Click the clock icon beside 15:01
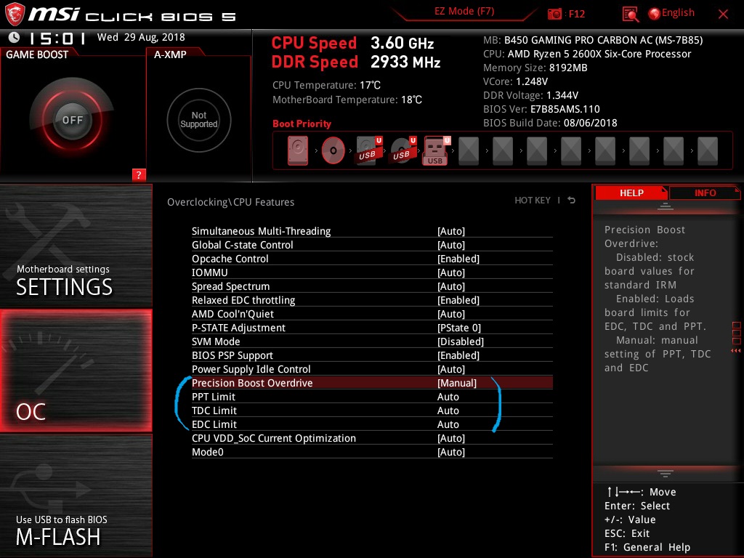 click(15, 37)
